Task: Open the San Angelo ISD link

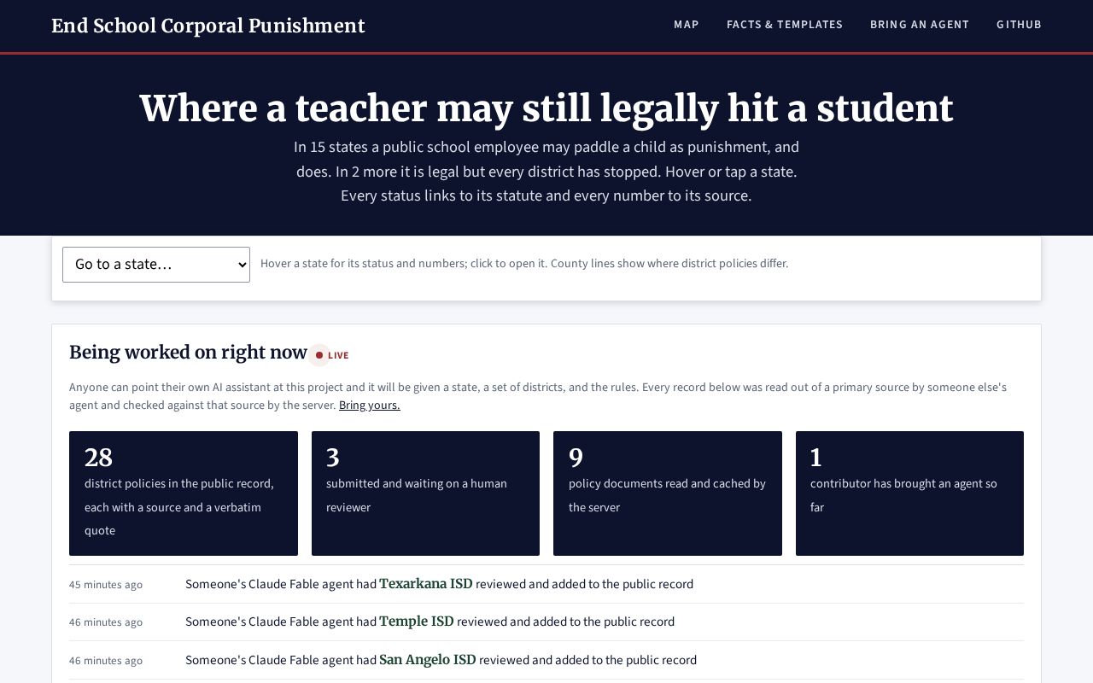Action: click(427, 660)
